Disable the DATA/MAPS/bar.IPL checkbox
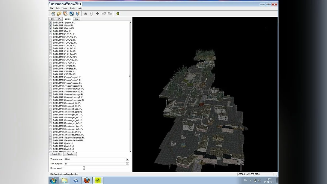This screenshot has height=184, width=327. (50, 31)
